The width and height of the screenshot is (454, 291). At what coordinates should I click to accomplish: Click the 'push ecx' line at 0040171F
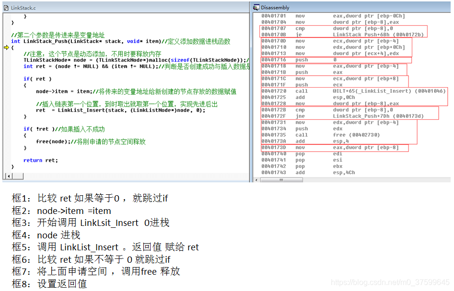point(302,85)
